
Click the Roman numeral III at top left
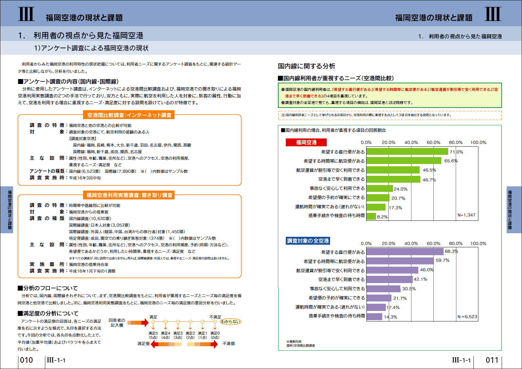click(26, 14)
